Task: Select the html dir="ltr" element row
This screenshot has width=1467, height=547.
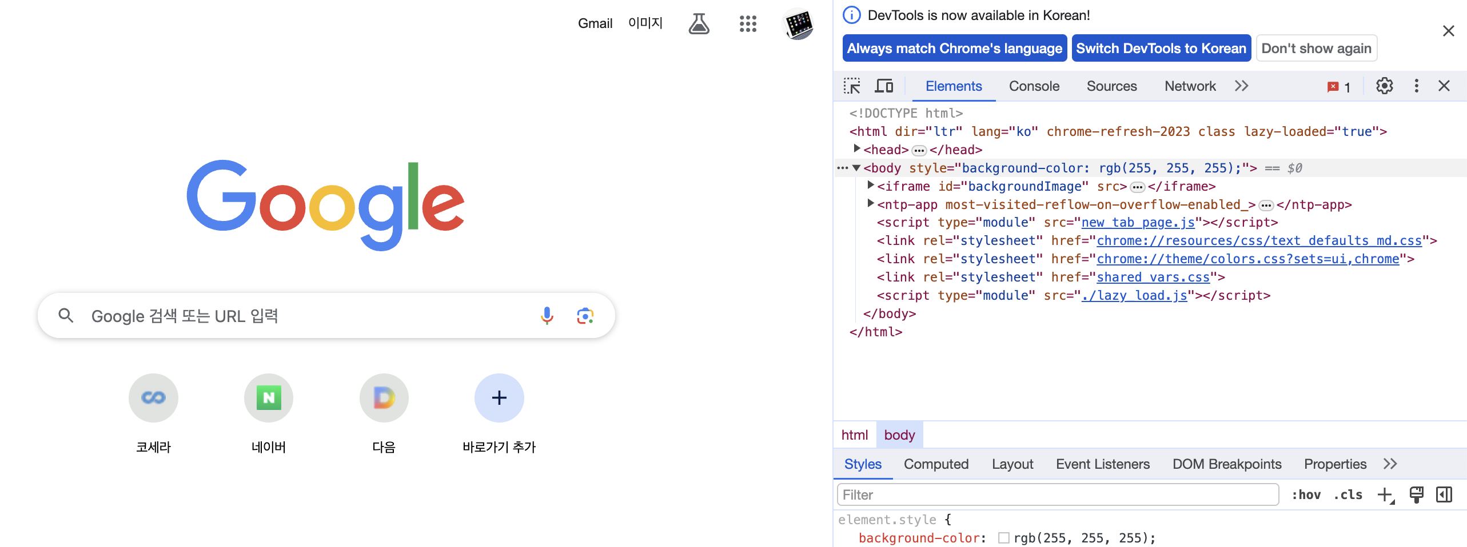Action: 1118,131
